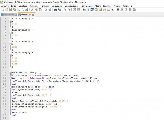Open the Document Map panel icon

[100, 10]
